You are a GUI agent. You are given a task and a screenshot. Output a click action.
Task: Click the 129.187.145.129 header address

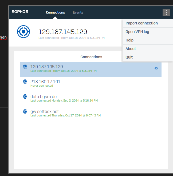[x=63, y=32]
